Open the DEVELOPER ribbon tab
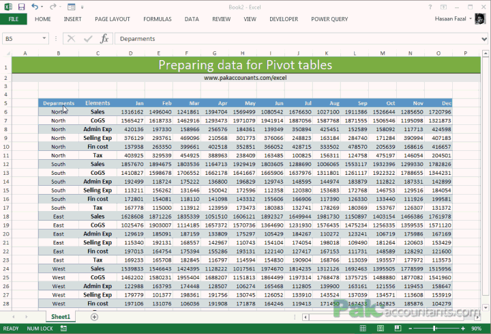The image size is (491, 334). point(284,19)
